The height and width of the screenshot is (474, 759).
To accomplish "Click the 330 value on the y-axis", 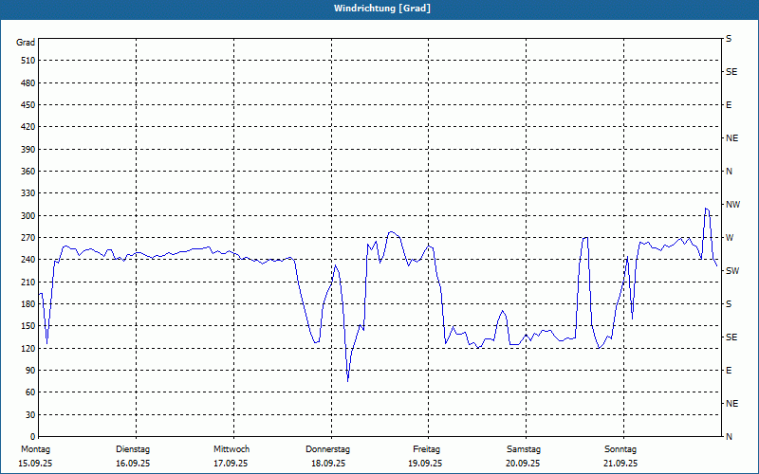I will point(28,193).
